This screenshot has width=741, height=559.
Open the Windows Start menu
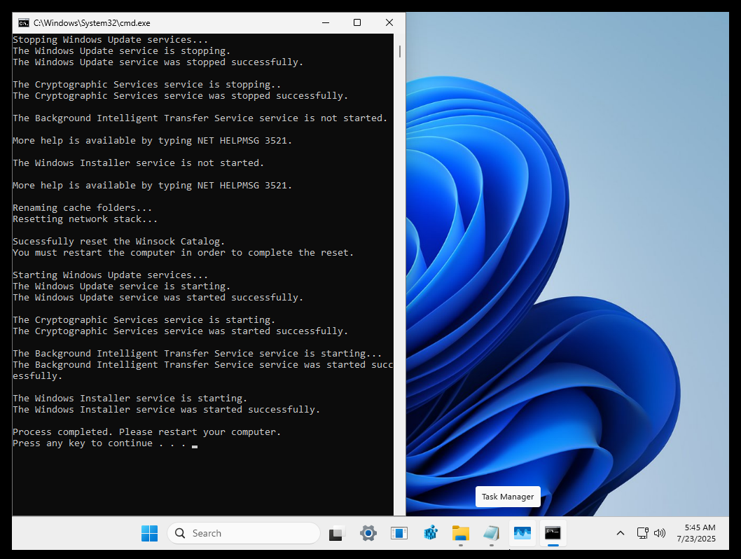[149, 533]
